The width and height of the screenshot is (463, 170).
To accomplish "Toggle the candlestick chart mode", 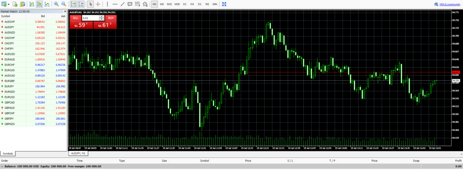I will pos(39,4).
